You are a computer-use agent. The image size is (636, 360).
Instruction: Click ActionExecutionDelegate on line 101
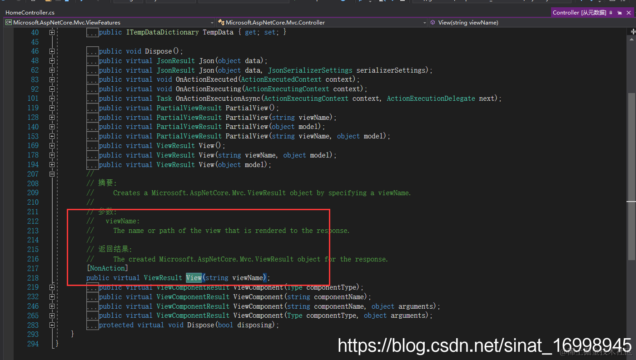[x=431, y=99]
